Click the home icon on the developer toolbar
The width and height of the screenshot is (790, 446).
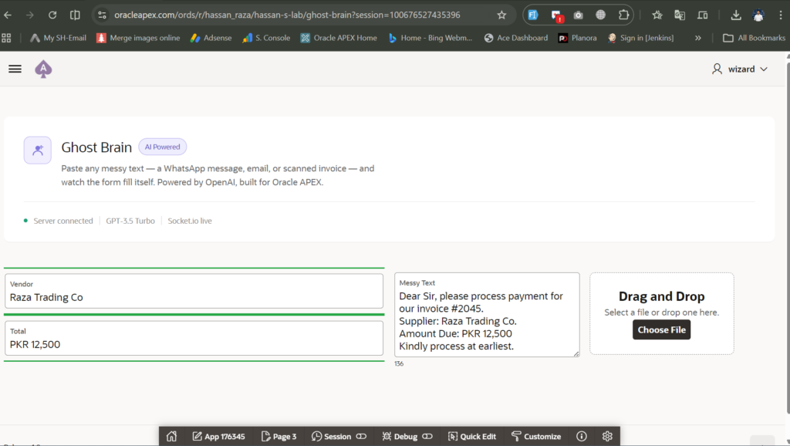[170, 436]
